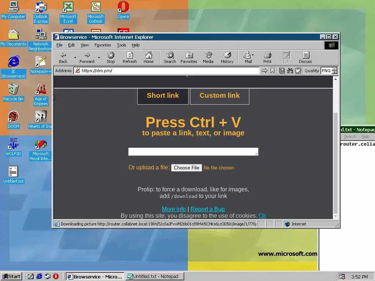Click the page scrollbar down arrow

(x=335, y=216)
